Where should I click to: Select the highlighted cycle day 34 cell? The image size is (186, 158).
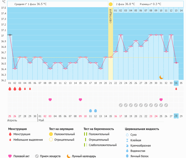click(x=176, y=83)
